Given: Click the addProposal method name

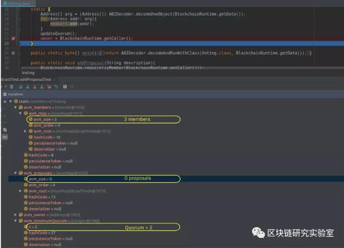Looking at the screenshot, I should [90, 63].
